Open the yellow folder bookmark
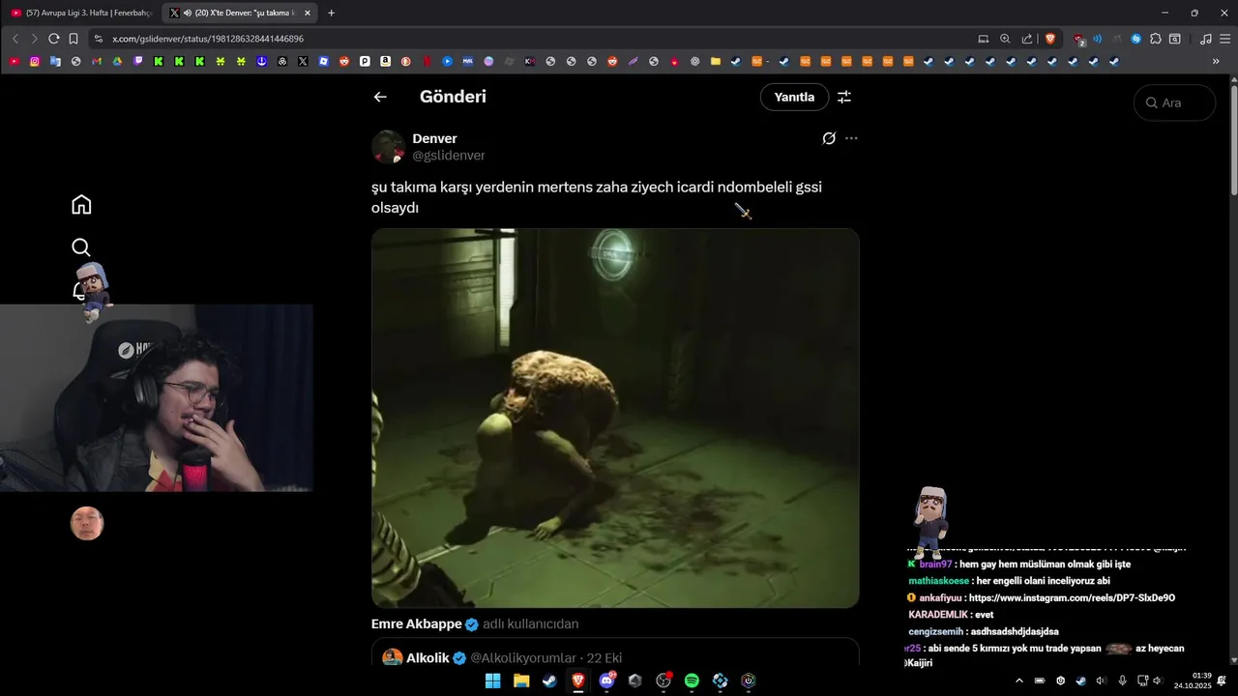 [716, 61]
